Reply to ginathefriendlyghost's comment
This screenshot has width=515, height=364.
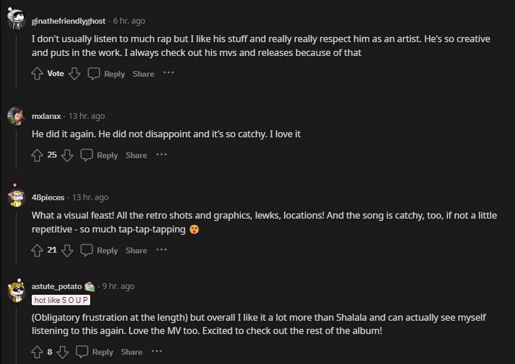[x=107, y=74]
